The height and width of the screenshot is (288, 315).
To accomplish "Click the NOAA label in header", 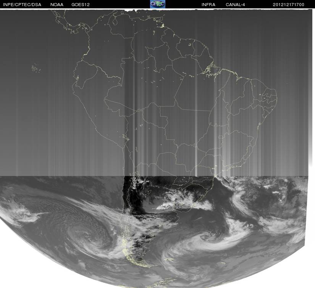I will click(x=57, y=5).
